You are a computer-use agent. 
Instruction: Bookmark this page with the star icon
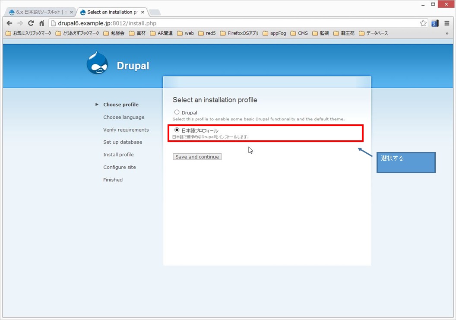[423, 23]
